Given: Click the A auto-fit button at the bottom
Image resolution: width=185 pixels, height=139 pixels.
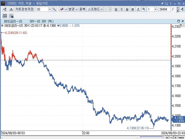Looking at the screenshot, I should 175,138.
